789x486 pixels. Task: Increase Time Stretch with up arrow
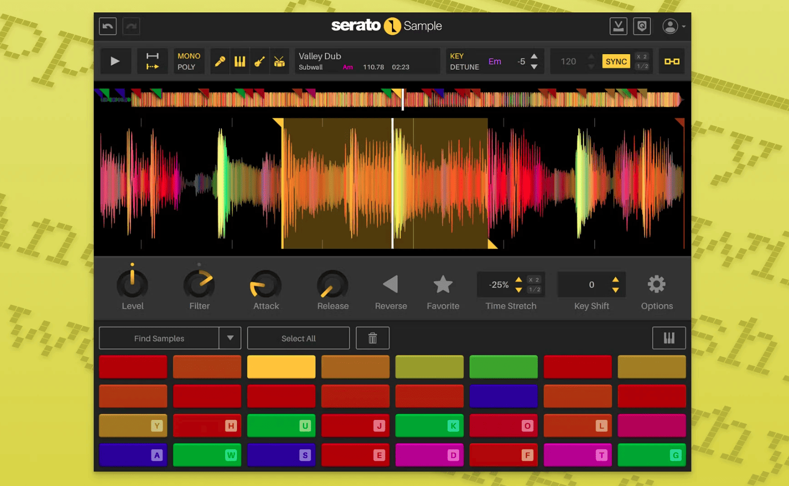click(x=519, y=280)
